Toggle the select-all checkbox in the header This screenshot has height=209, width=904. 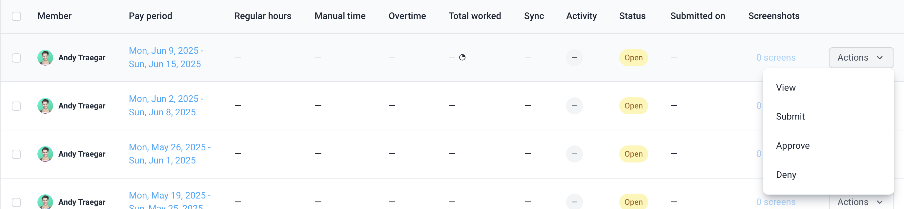[16, 16]
